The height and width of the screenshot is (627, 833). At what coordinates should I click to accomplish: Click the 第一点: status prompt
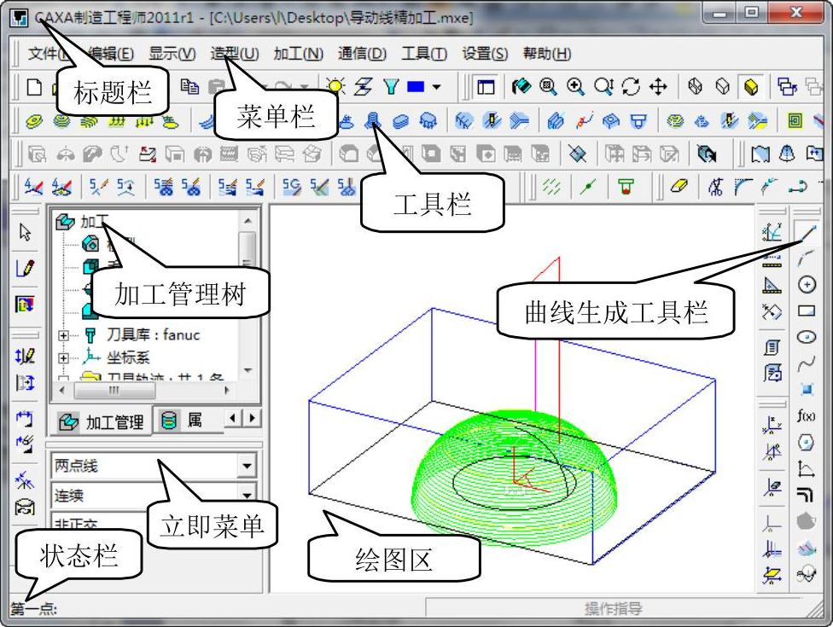pos(33,608)
